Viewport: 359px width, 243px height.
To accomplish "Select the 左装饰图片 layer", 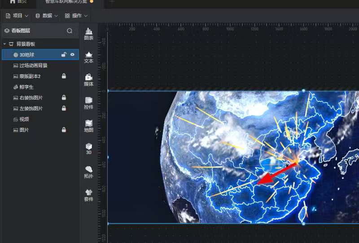I will [40, 108].
